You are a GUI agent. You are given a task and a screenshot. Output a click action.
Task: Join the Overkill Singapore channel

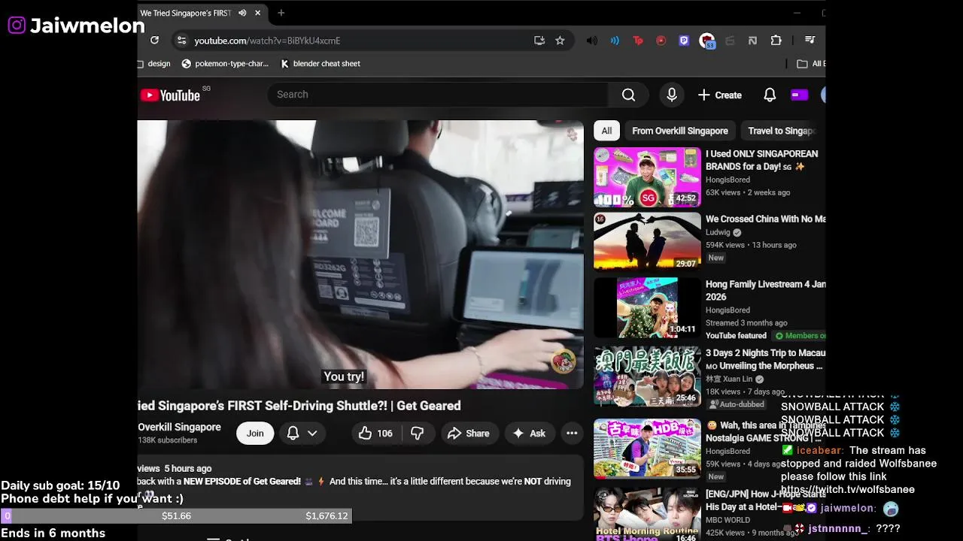(255, 434)
